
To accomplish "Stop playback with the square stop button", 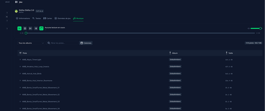I will pyautogui.click(x=25, y=28).
